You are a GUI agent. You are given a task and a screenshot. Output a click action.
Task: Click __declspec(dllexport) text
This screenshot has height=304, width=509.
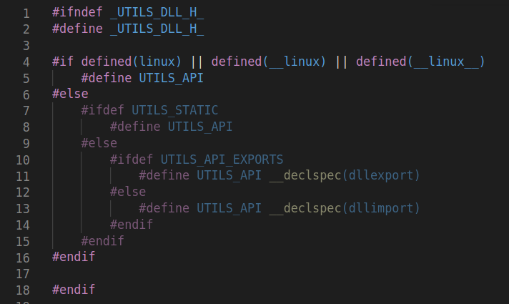[345, 176]
